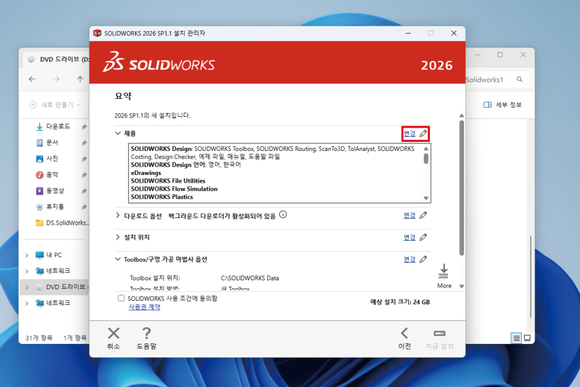Select eDrawings entry text
The width and height of the screenshot is (580, 387).
146,173
